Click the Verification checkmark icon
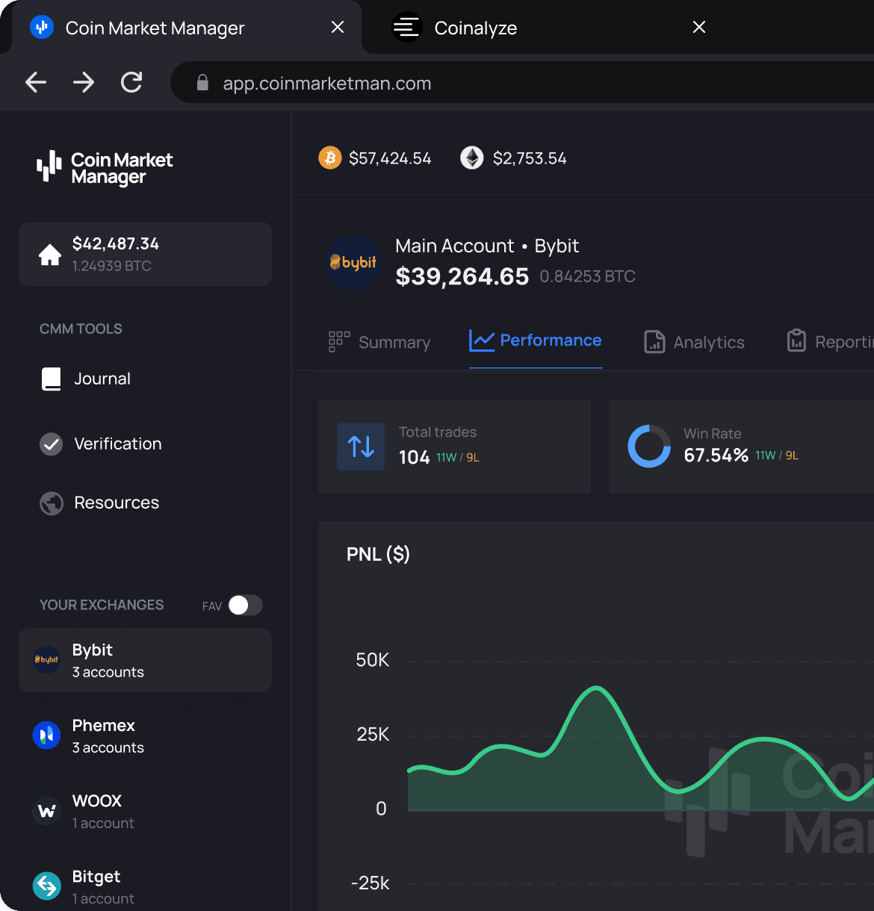The height and width of the screenshot is (911, 874). click(x=51, y=444)
